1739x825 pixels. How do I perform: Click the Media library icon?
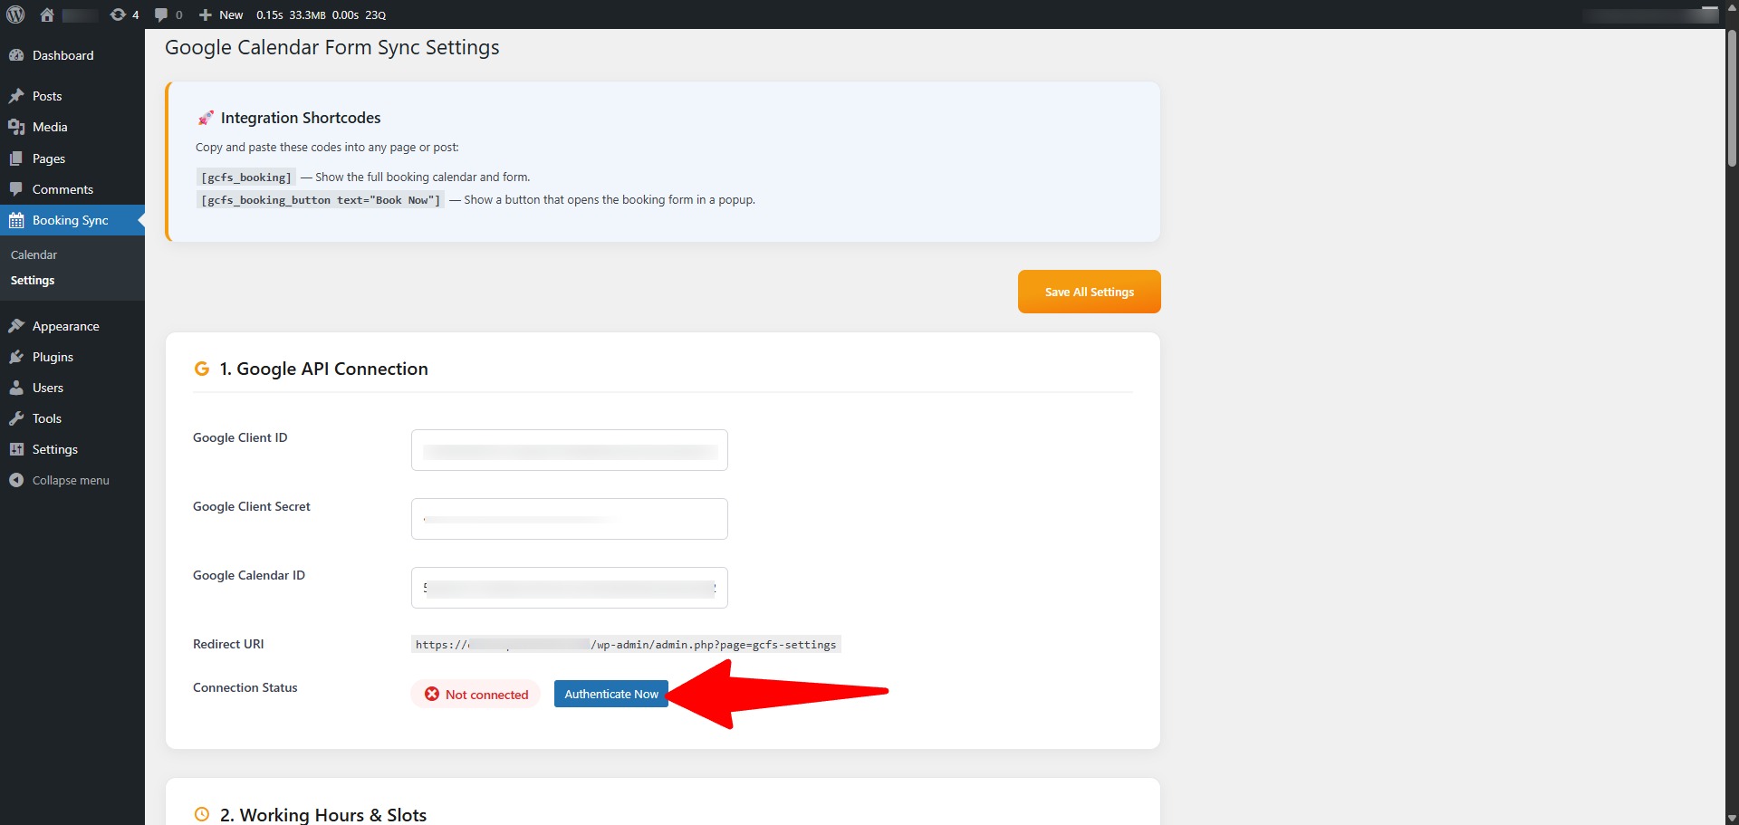(16, 127)
